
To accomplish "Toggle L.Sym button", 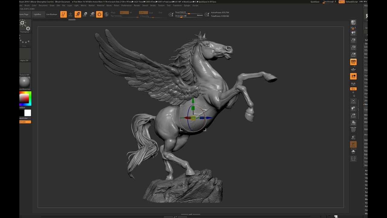I will (x=353, y=84).
